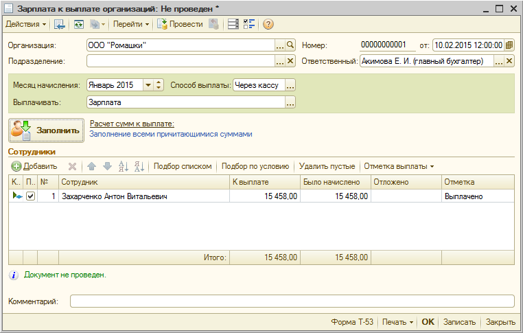Click the Провести toolbar button

tap(180, 24)
